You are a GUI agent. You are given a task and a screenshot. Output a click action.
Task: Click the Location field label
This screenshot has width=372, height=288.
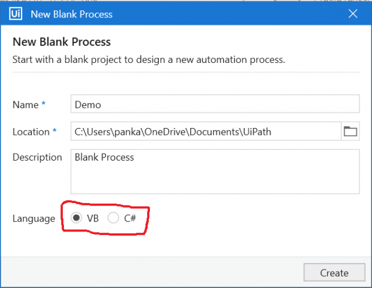click(31, 132)
